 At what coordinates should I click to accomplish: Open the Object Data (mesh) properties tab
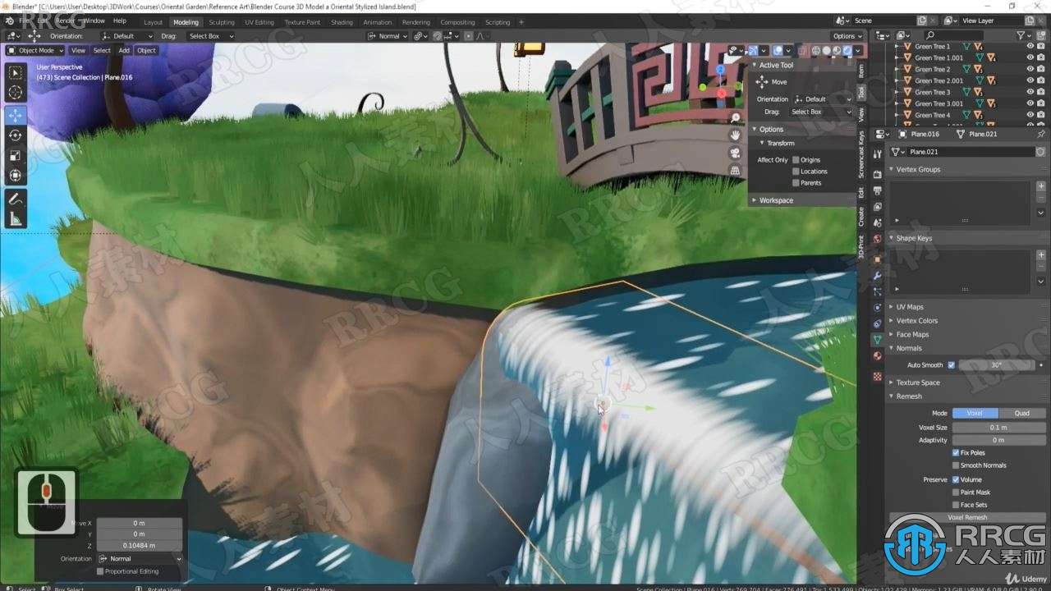[878, 339]
